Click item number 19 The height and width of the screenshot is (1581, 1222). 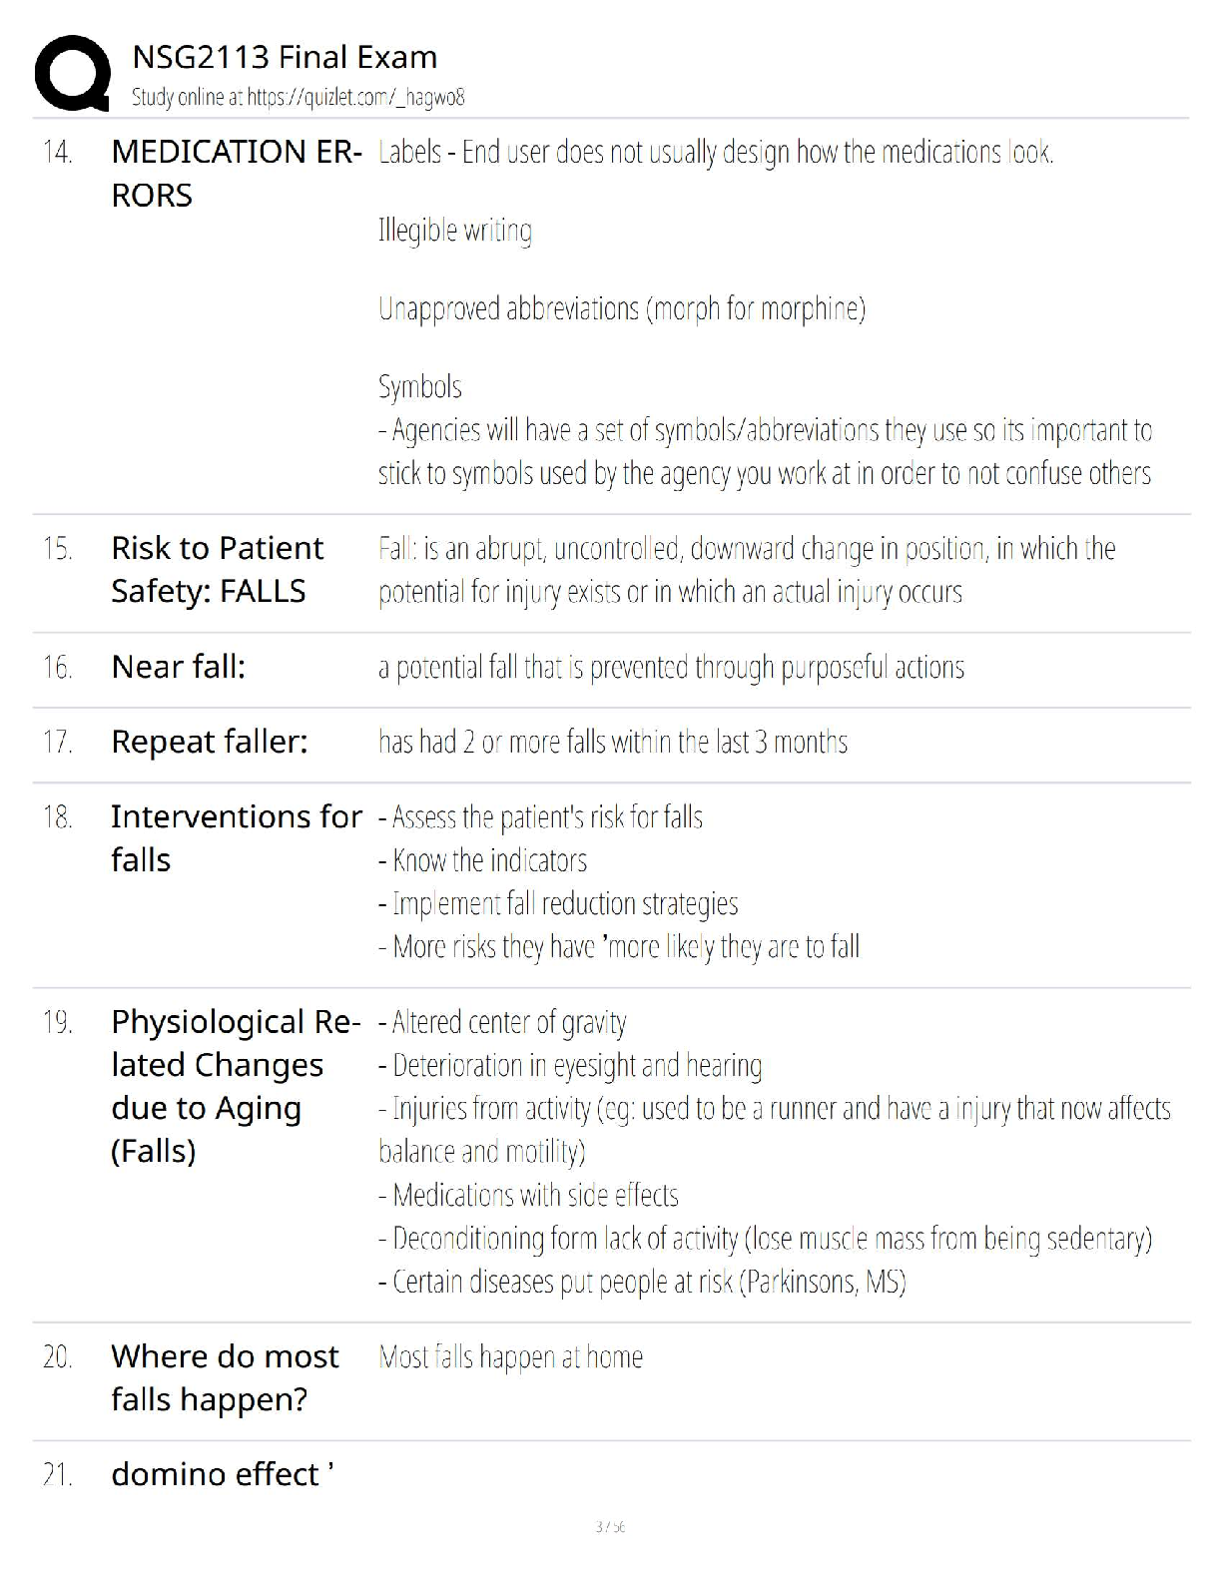point(57,1023)
